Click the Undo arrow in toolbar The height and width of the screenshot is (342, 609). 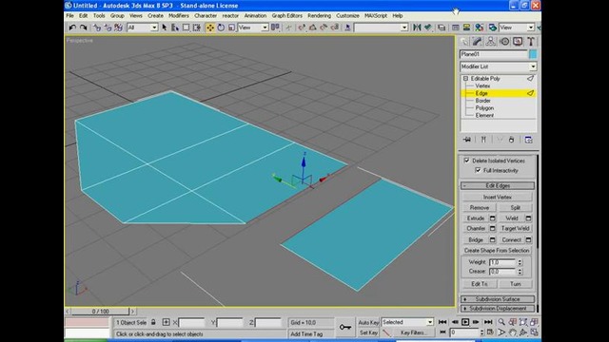[x=72, y=28]
